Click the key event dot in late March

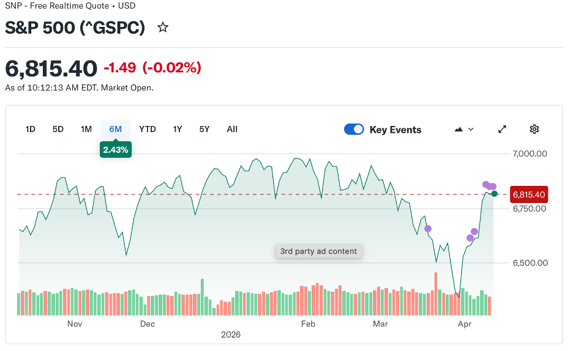click(x=428, y=229)
